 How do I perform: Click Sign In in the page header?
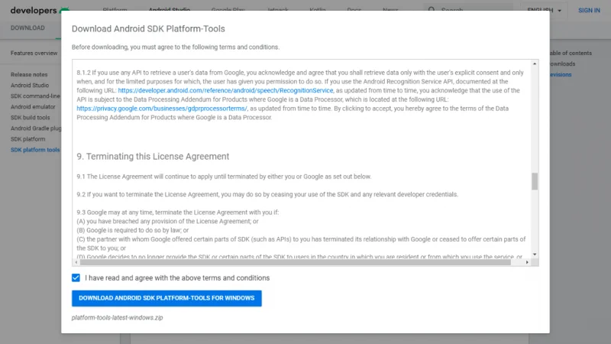589,11
